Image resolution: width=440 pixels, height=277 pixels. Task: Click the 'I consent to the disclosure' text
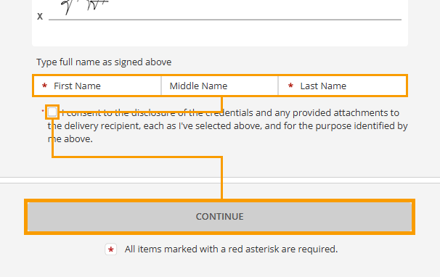(x=118, y=112)
